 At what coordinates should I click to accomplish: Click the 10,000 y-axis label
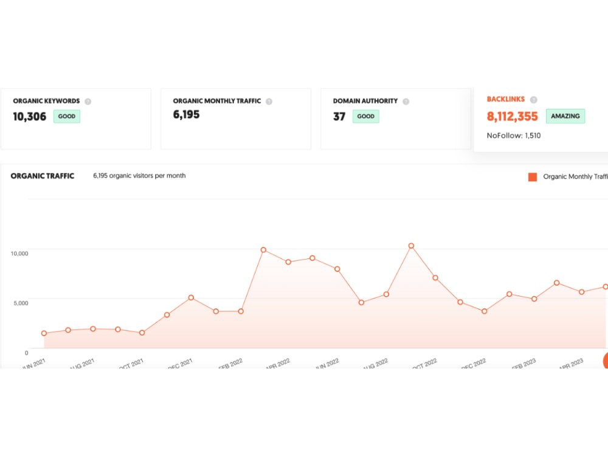point(19,254)
